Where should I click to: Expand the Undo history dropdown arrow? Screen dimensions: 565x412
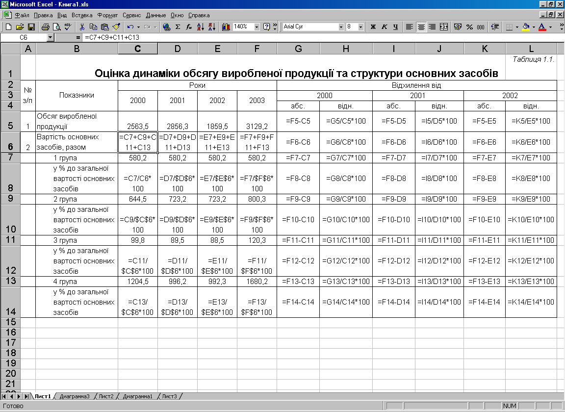point(138,26)
